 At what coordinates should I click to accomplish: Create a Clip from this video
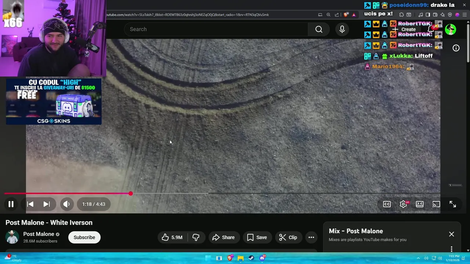tap(288, 237)
